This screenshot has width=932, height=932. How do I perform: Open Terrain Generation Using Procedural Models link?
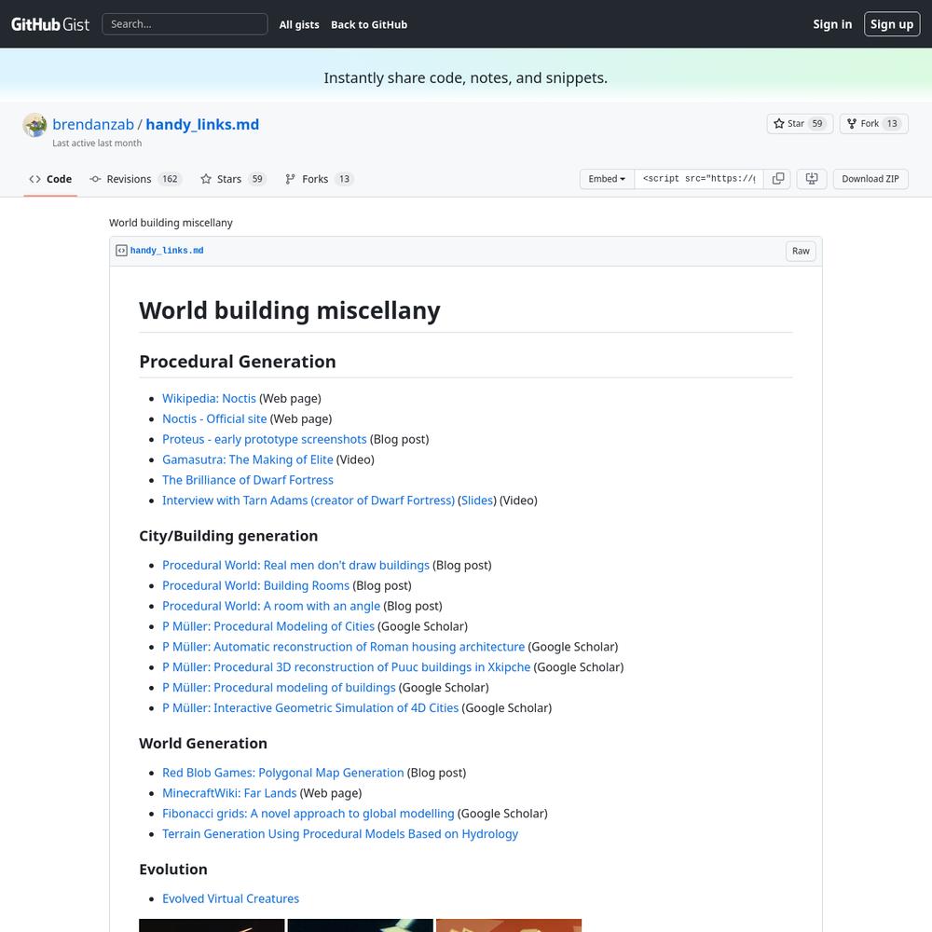340,834
